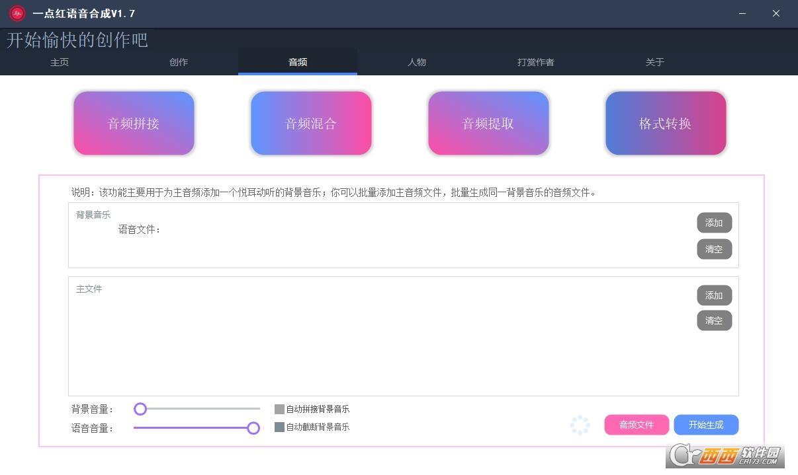Click the 说明 description text
This screenshot has height=475, width=798.
point(334,192)
